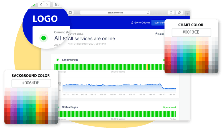This screenshot has height=128, width=222.
Task: Click the external link icon beside Go to Odown
Action: (x=132, y=23)
